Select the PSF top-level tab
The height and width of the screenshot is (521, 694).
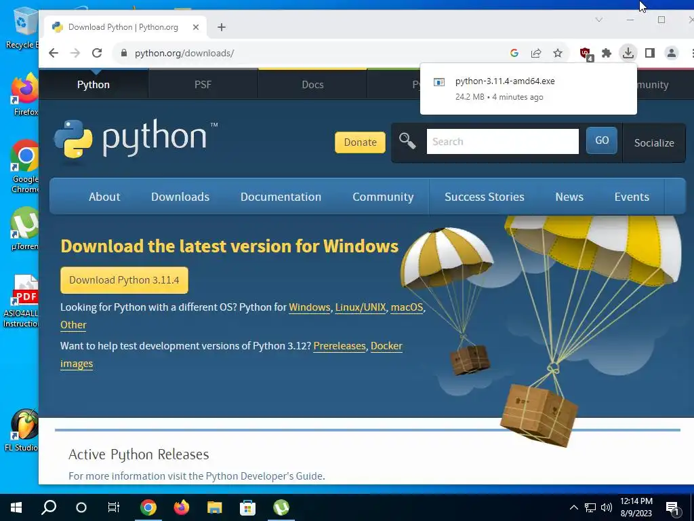pyautogui.click(x=203, y=85)
